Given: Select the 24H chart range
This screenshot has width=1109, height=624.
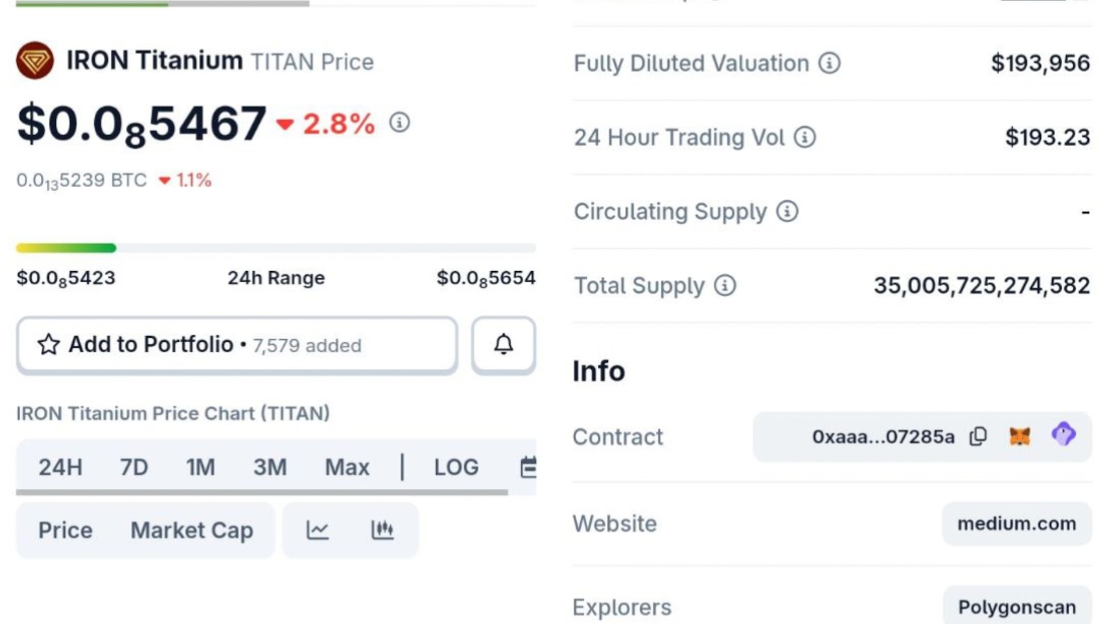Looking at the screenshot, I should pyautogui.click(x=60, y=467).
